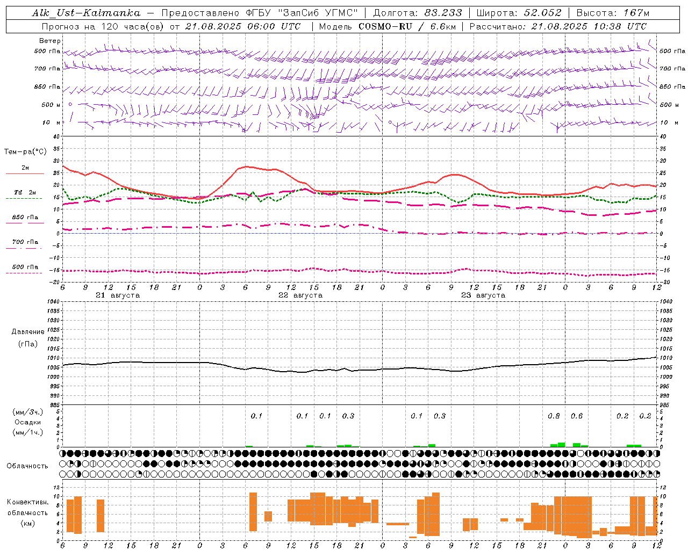Click the 0.6 precipitation amount value

pyautogui.click(x=577, y=416)
